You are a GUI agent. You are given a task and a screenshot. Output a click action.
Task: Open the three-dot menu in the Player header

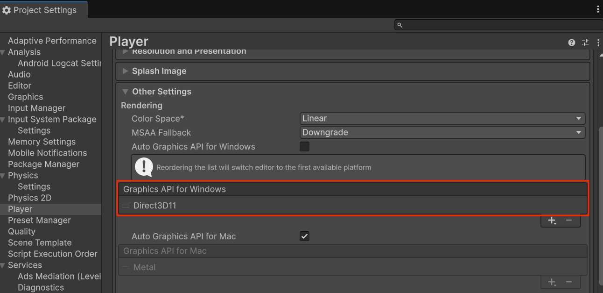(599, 42)
